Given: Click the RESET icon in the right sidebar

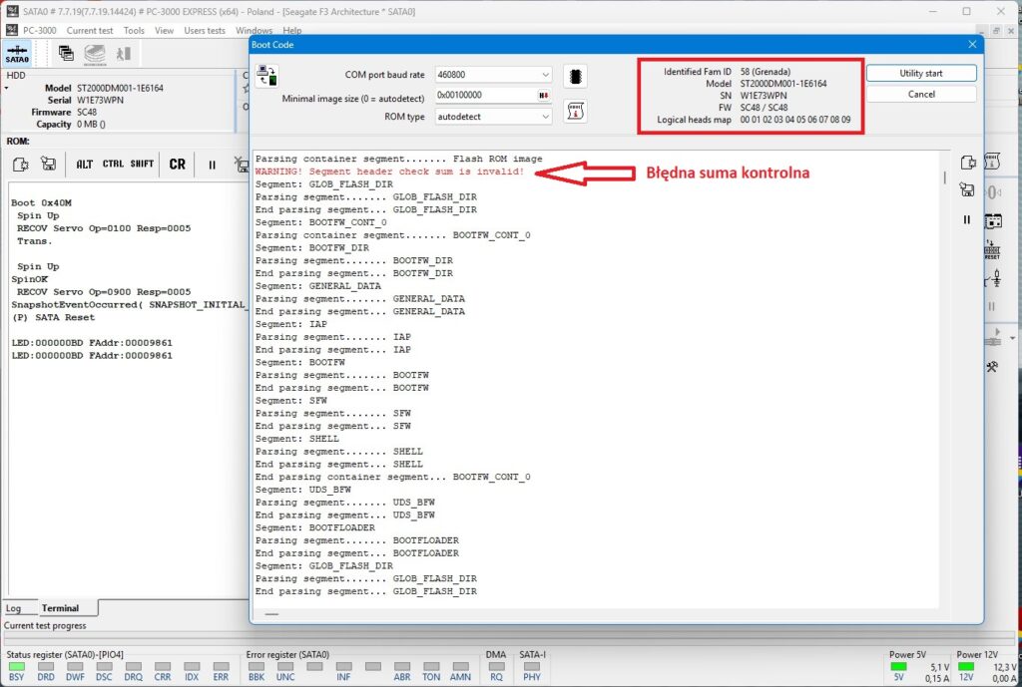Looking at the screenshot, I should point(992,250).
